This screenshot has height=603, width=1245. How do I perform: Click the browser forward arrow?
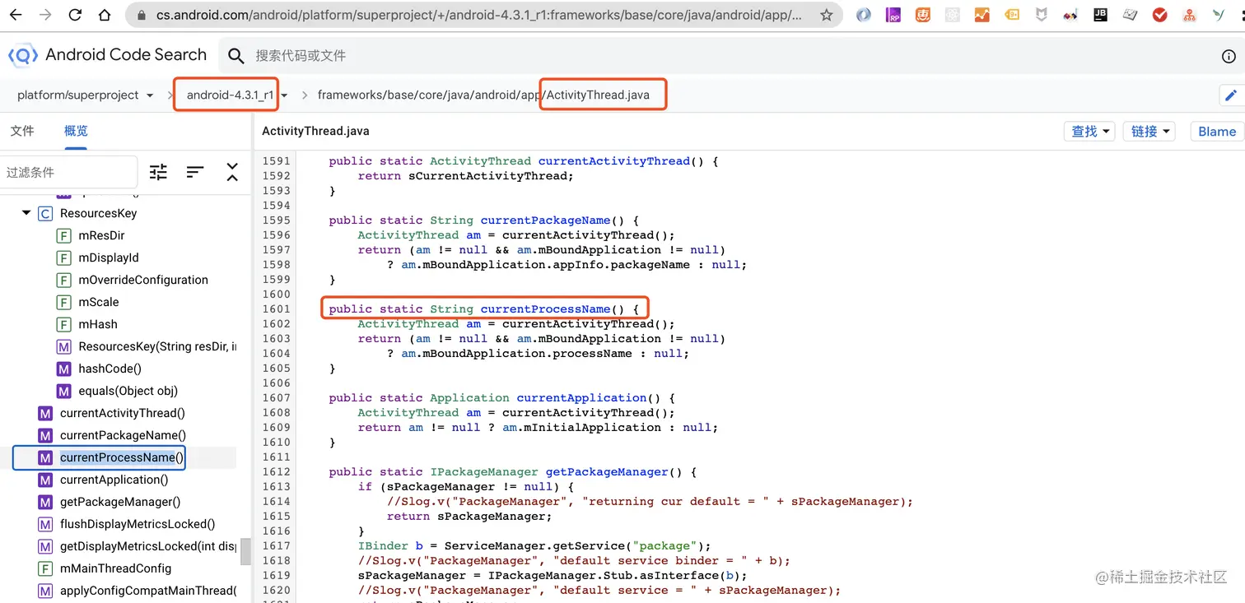point(45,15)
